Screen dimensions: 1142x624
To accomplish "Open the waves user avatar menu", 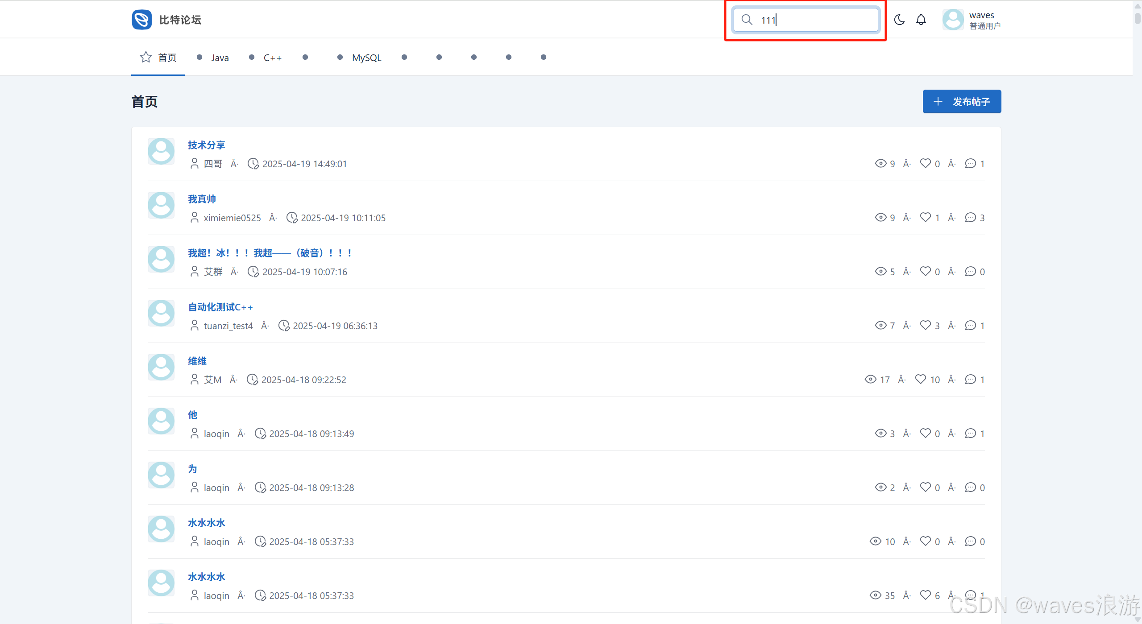I will pos(953,20).
